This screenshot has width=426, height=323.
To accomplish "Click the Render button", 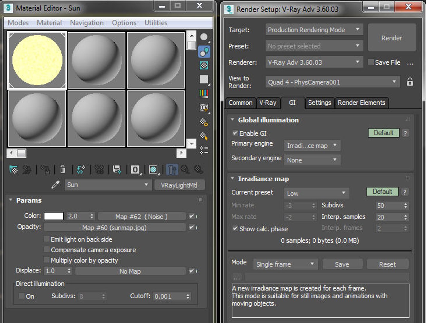I will pos(392,38).
